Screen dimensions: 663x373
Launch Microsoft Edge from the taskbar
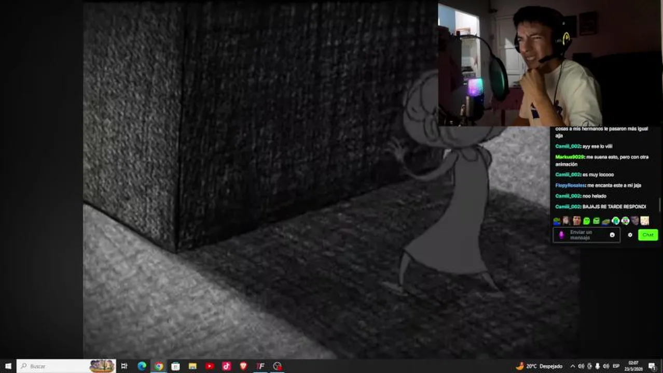coord(142,366)
